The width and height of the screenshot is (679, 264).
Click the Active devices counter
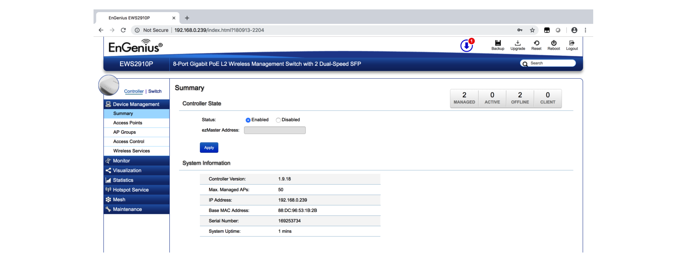coord(492,98)
